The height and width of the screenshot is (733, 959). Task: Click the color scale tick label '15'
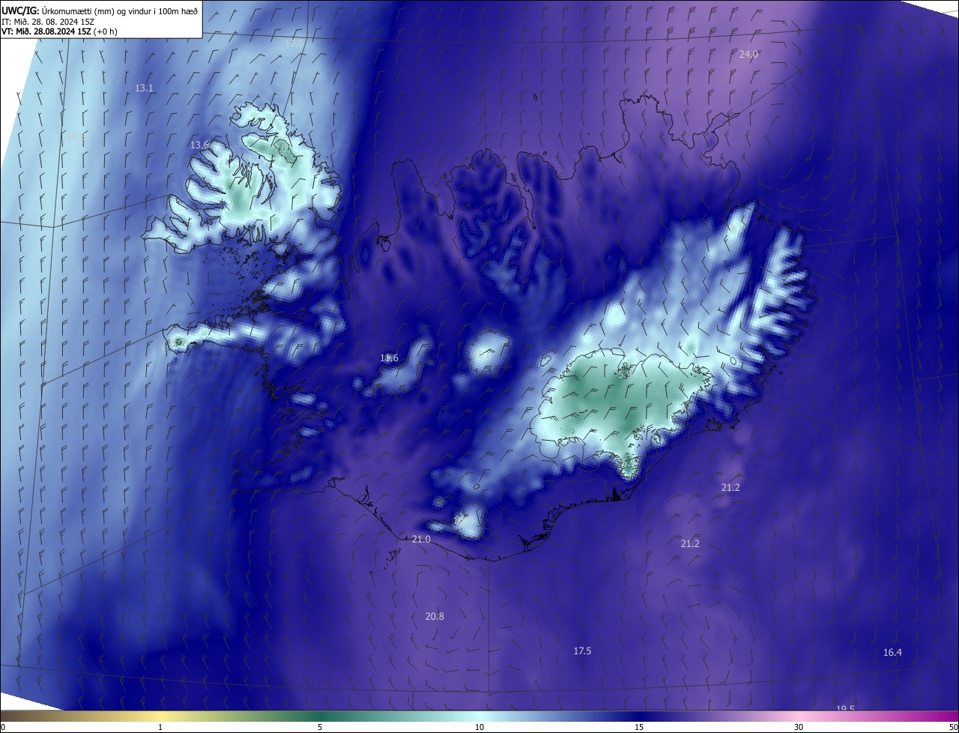[x=639, y=727]
